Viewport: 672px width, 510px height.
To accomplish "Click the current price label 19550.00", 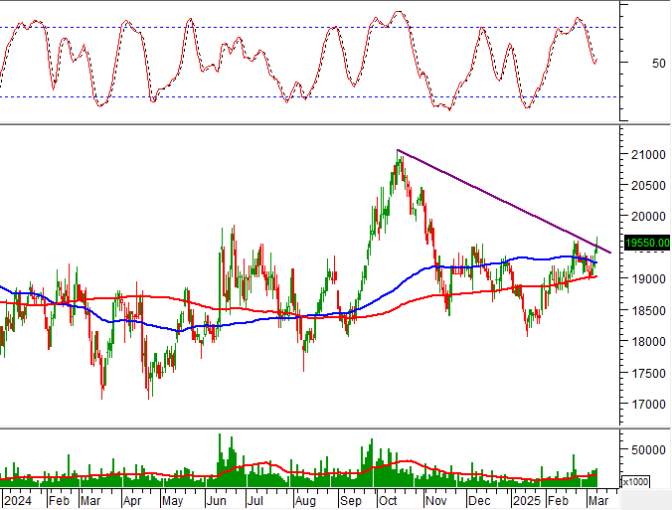I will 645,242.
